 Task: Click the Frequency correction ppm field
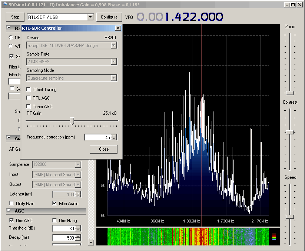click(97, 137)
